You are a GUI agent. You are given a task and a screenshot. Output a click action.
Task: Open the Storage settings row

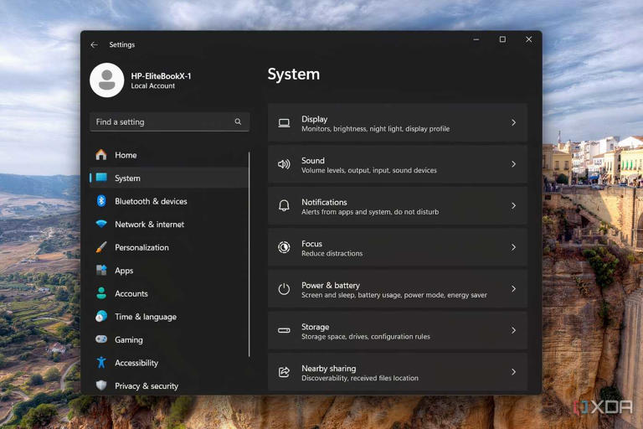point(398,330)
